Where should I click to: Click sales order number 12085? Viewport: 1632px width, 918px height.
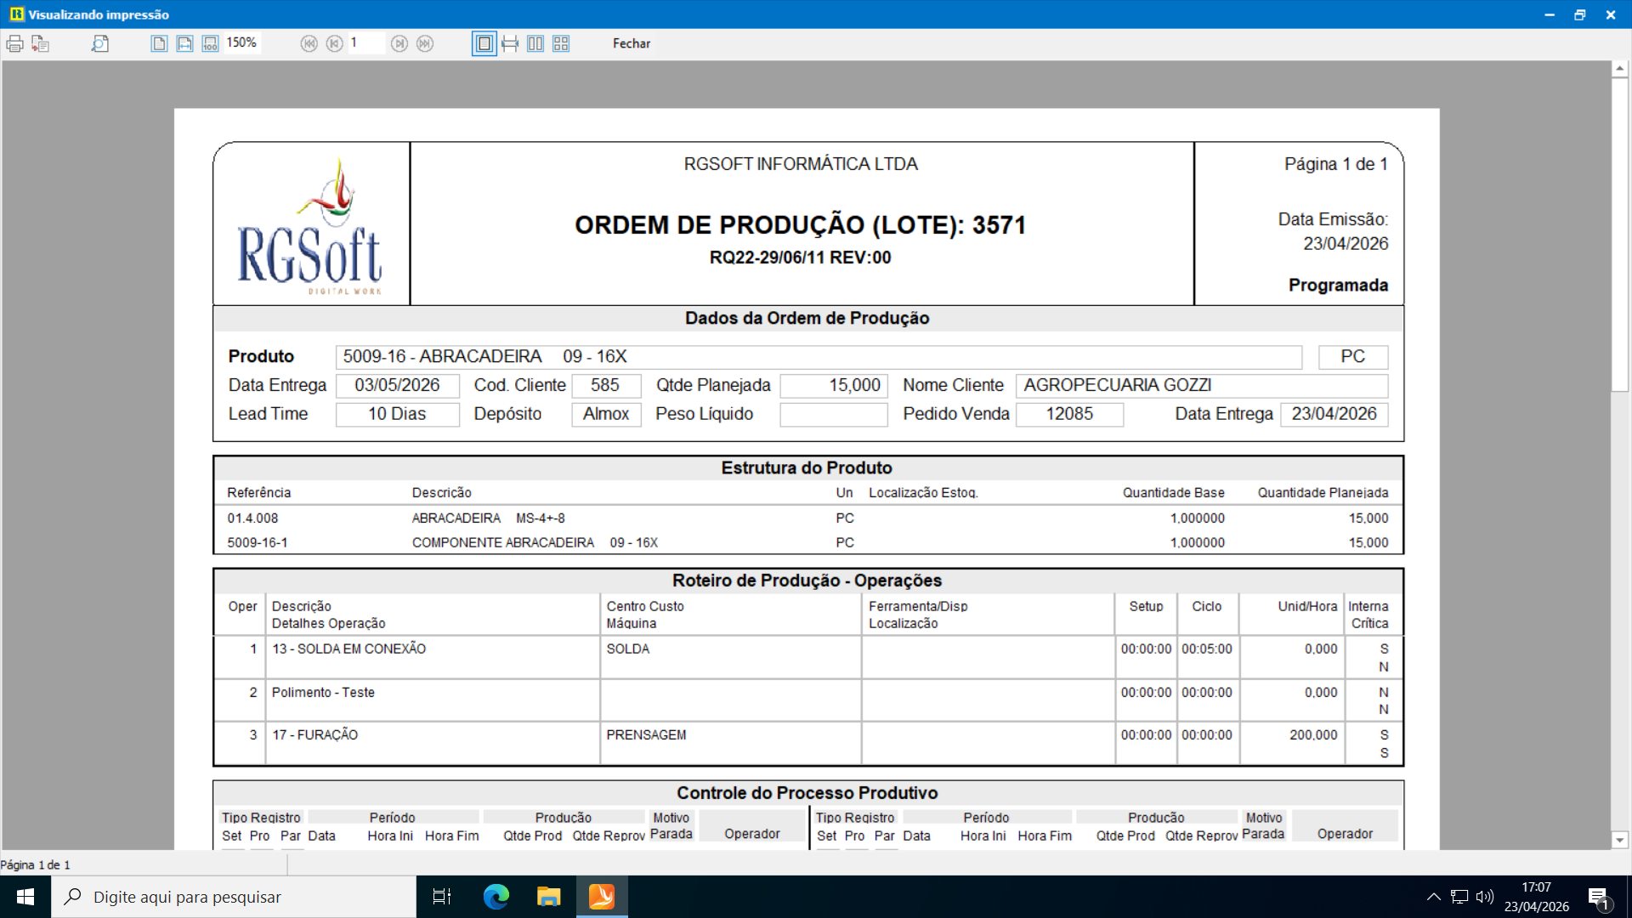(1069, 415)
